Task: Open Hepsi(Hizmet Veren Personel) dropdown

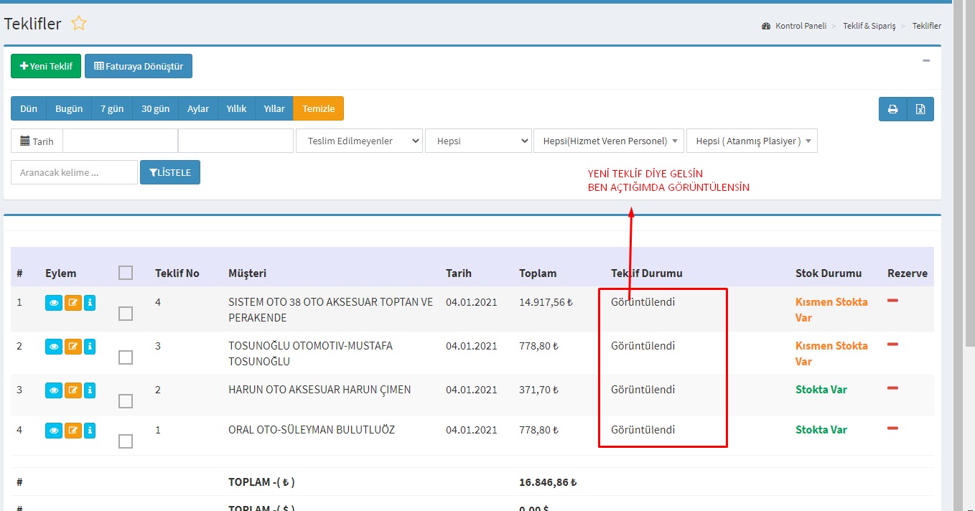Action: (x=609, y=141)
